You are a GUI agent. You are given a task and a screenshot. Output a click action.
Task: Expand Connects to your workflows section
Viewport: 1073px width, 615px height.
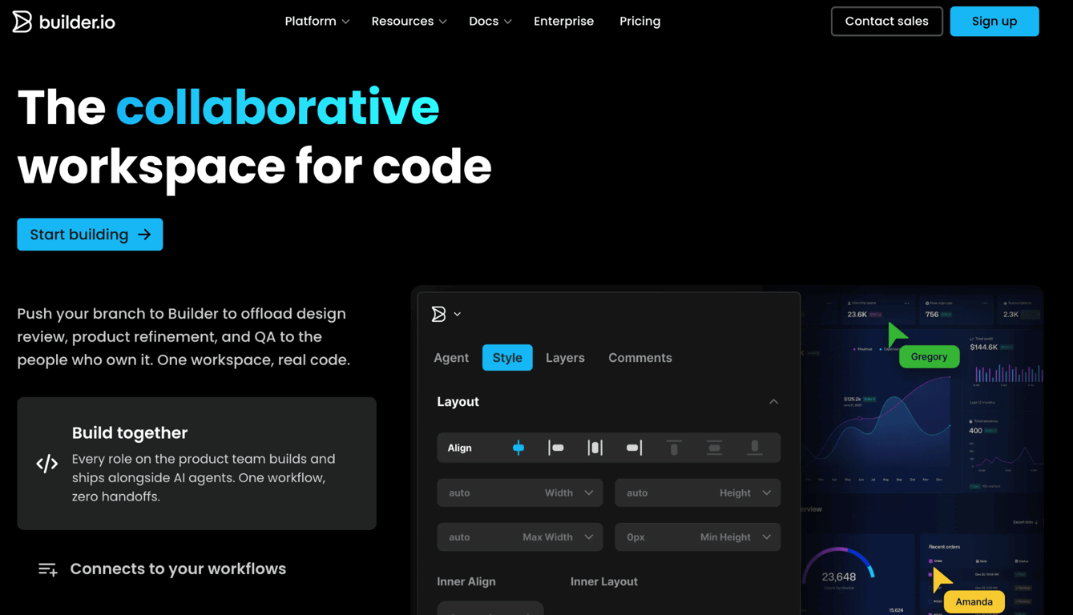tap(178, 569)
